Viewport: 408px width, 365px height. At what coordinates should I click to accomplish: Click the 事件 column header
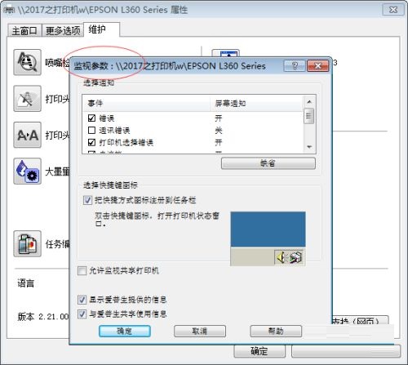pos(146,104)
